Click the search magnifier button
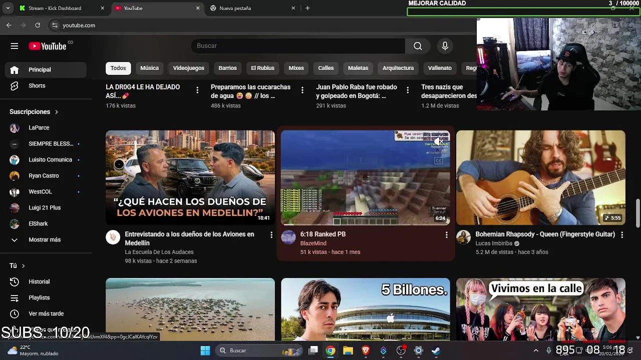Screen dimensions: 641x360 point(418,46)
